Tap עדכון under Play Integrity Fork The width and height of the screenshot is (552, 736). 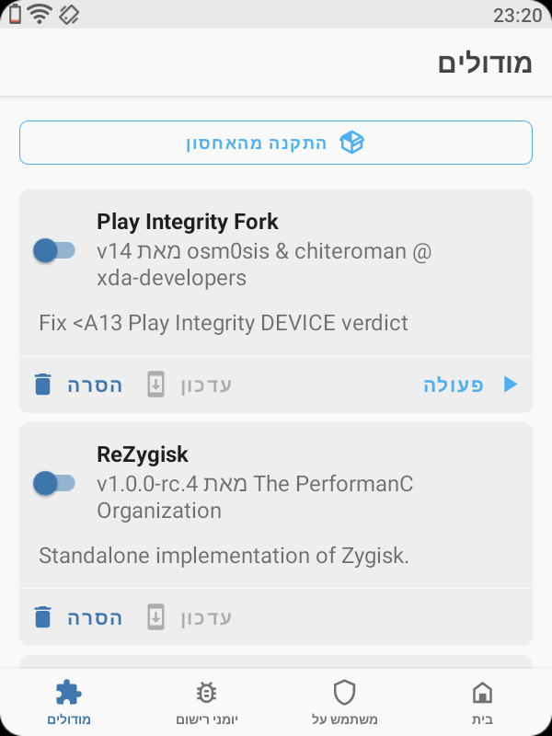click(206, 384)
